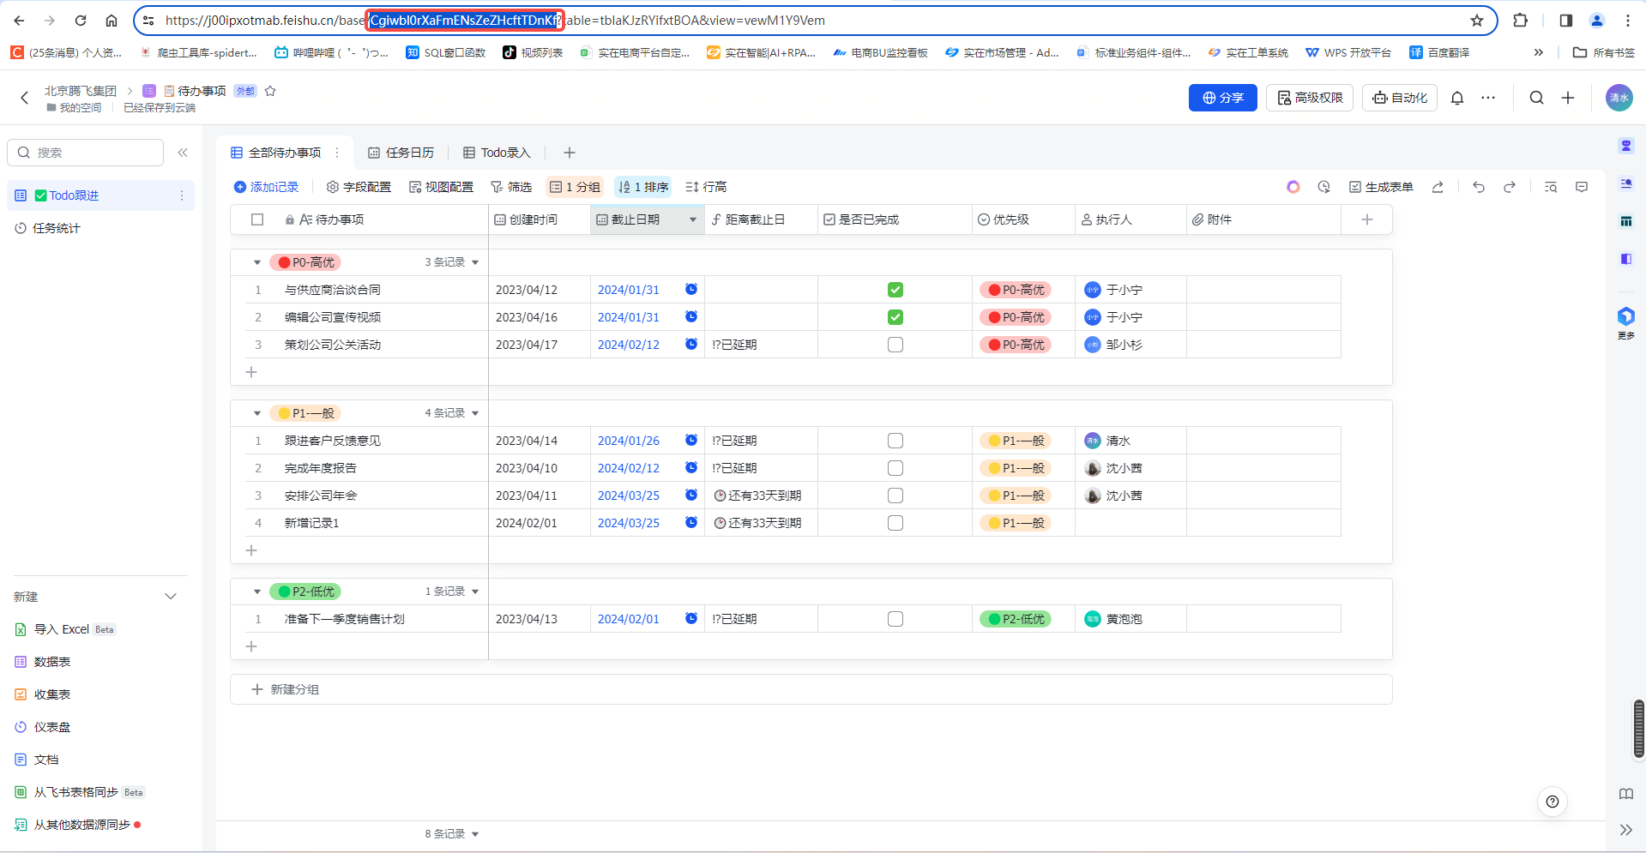Switch to the 任务日历 view tab
Image resolution: width=1646 pixels, height=853 pixels.
[x=401, y=153]
